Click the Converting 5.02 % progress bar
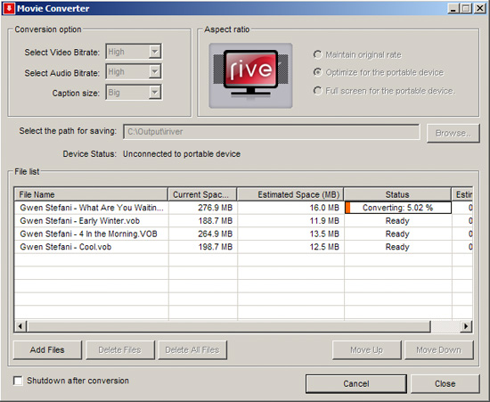Screen dimensions: 490x402 (x=398, y=208)
